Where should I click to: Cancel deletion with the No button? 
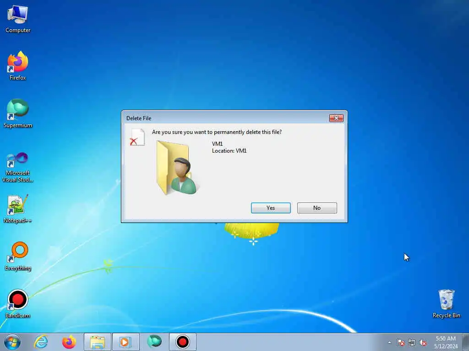[x=317, y=208]
